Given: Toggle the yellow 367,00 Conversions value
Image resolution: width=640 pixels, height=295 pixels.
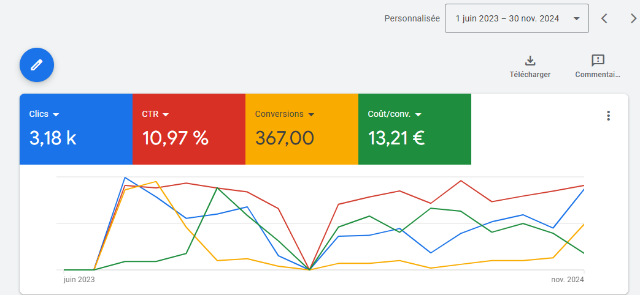Looking at the screenshot, I should (x=285, y=138).
